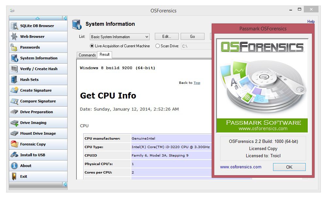Open the Web Browser module label
The width and height of the screenshot is (326, 198).
coord(32,37)
